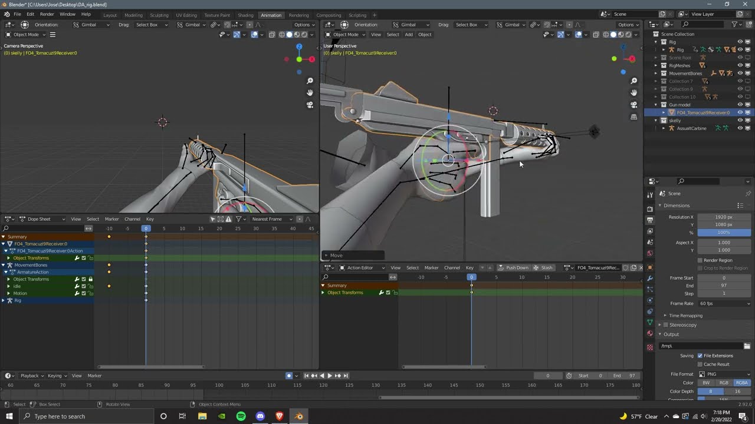
Task: Click only-errors warning icon in Dope Sheet header
Action: click(x=228, y=219)
